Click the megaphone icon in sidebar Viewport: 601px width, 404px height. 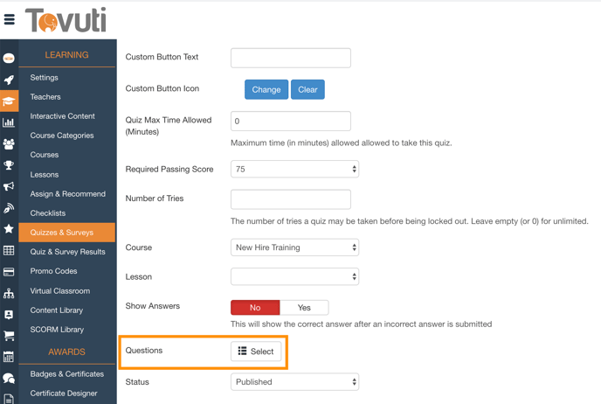(x=9, y=186)
